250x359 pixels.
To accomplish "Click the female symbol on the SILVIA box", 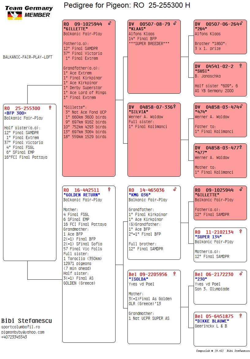I will click(174, 107).
